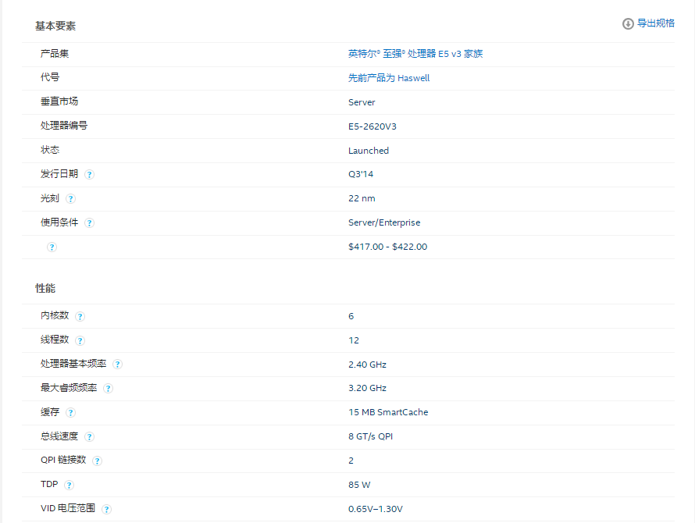Show help for 使用条件
The height and width of the screenshot is (523, 695).
tap(90, 223)
